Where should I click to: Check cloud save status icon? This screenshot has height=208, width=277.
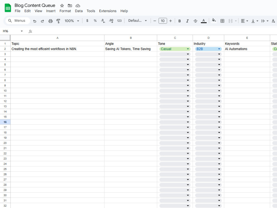(78, 6)
